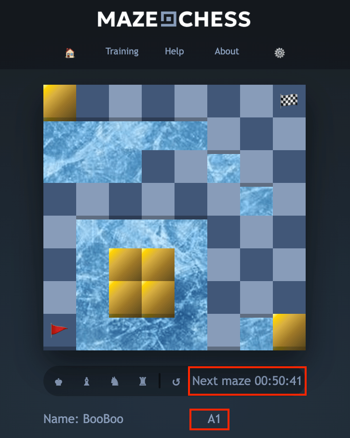Screen dimensions: 350x438
Task: Select the rook chess piece
Action: tap(143, 381)
